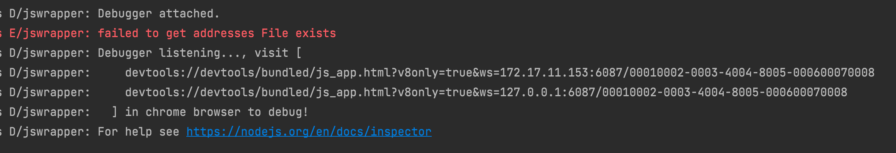Click the opening bracket after 'visit'
This screenshot has width=896, height=153.
[299, 53]
